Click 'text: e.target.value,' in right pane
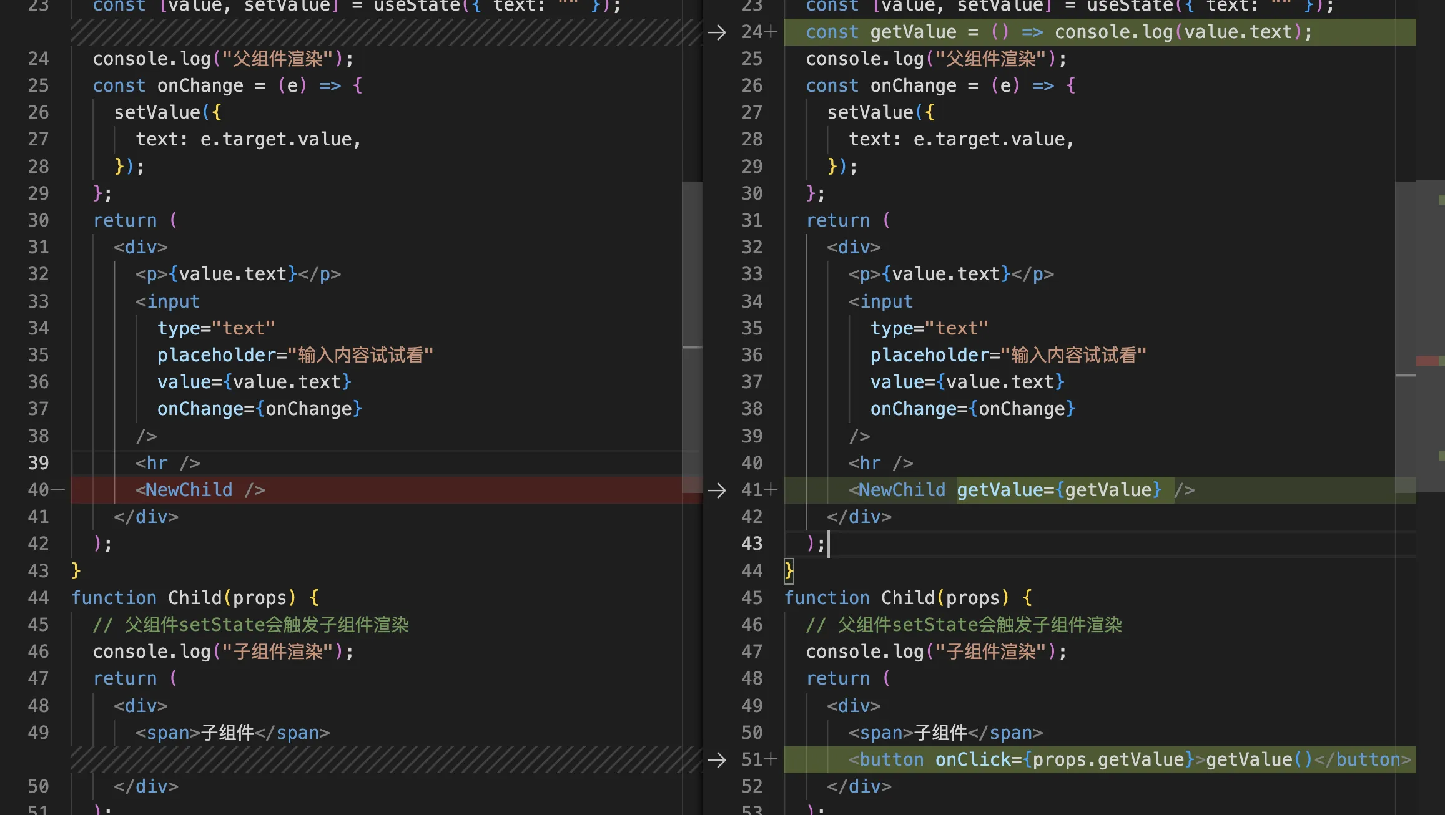This screenshot has width=1445, height=815. click(962, 139)
